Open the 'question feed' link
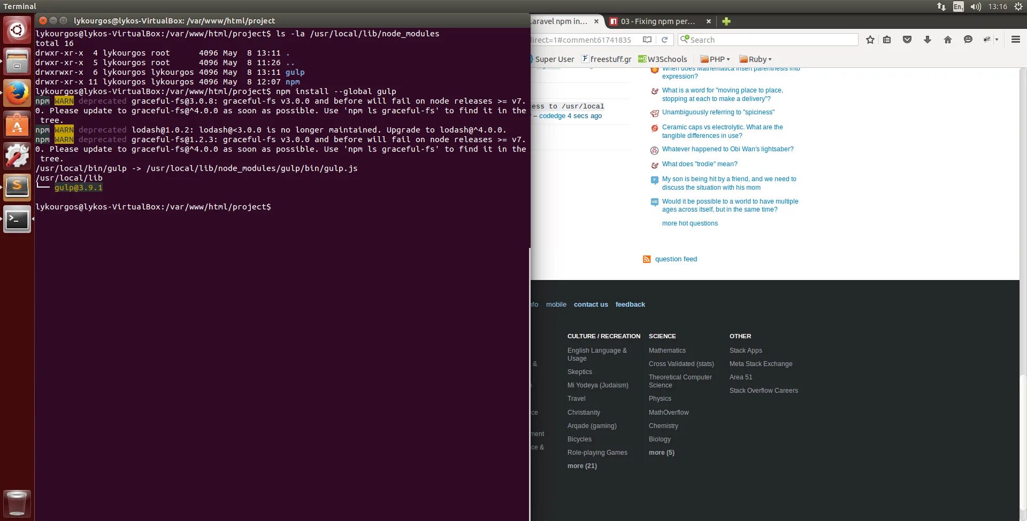 click(x=676, y=259)
